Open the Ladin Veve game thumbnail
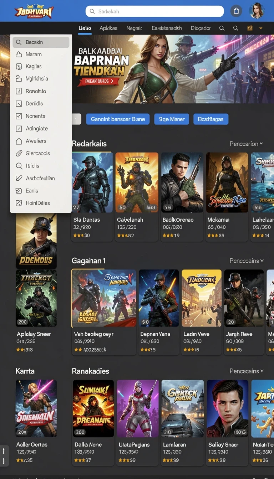 (202, 298)
